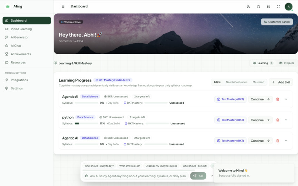Continue the Agentic AI skill below python
Viewport: 298px width, 186px height.
pos(260,141)
